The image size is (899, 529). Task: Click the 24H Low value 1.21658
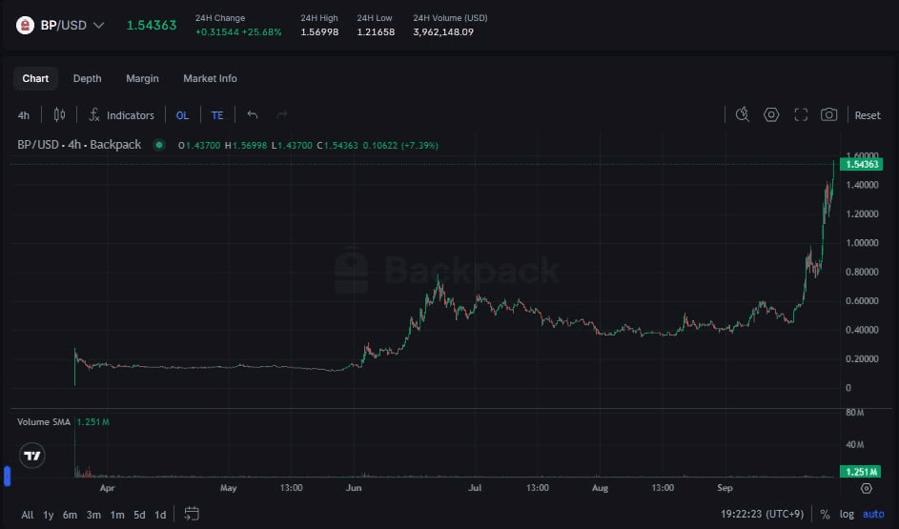tap(376, 32)
